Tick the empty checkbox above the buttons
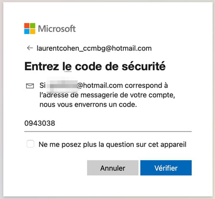 [x=30, y=144]
